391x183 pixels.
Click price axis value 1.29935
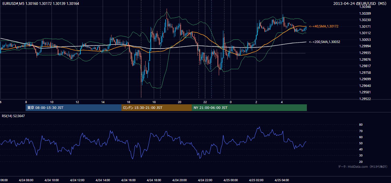(x=365, y=53)
